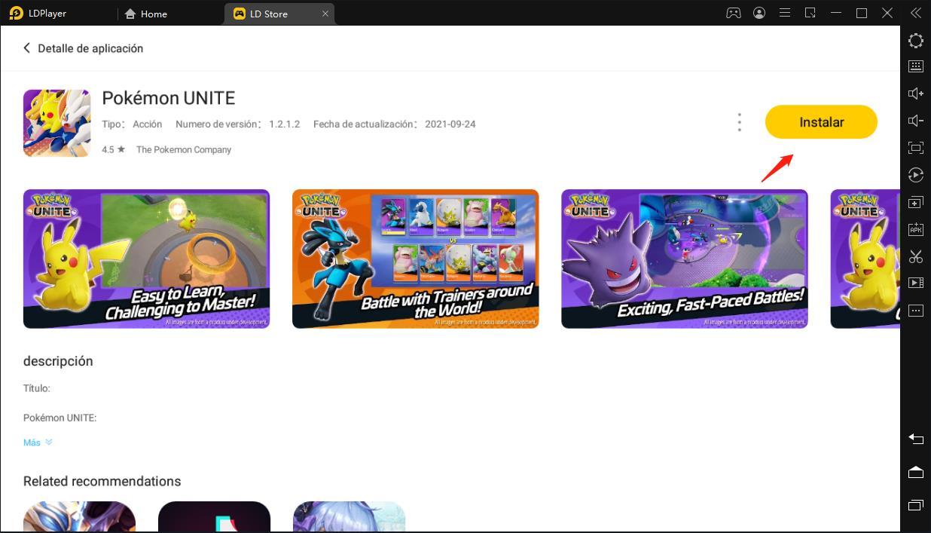Increase volume in sidebar

click(x=916, y=93)
